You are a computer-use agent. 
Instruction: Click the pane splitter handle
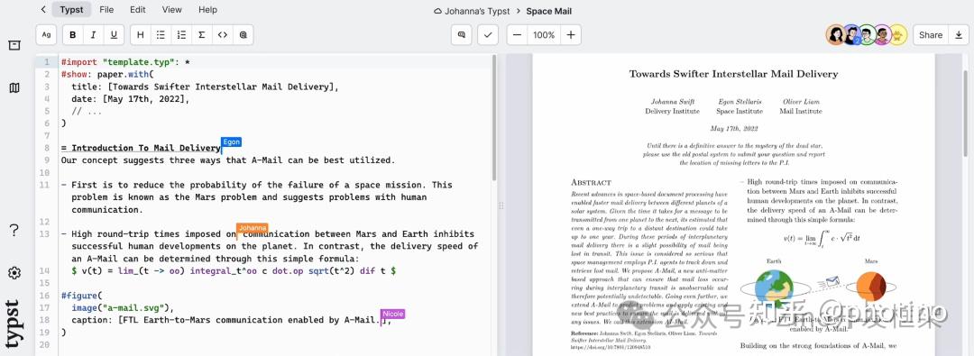click(501, 205)
